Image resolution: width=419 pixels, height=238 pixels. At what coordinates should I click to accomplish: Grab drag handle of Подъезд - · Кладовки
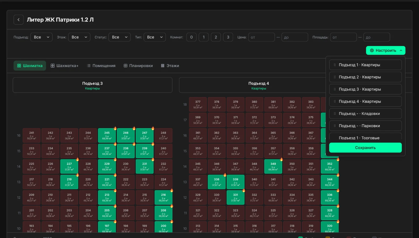335,113
